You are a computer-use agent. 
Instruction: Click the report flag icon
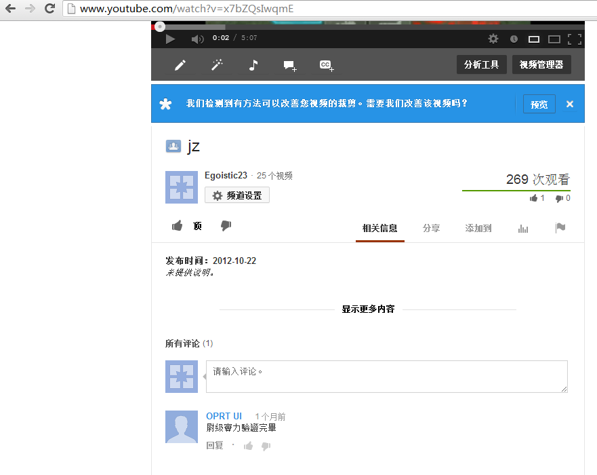click(560, 228)
